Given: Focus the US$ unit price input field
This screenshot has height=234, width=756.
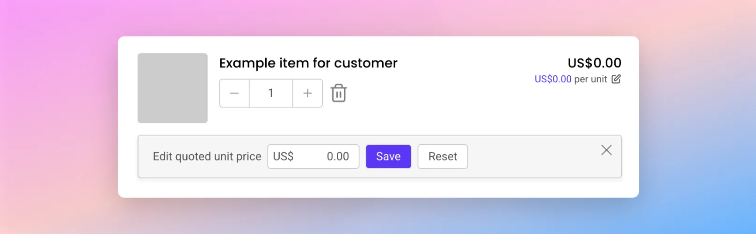Looking at the screenshot, I should tap(313, 156).
